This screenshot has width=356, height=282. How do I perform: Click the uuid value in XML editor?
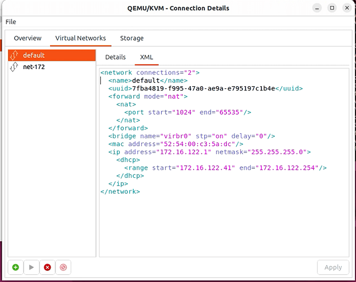203,89
